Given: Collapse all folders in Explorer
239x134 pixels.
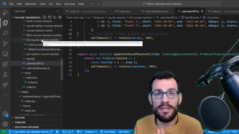Looking at the screenshot, I should coord(60,17).
